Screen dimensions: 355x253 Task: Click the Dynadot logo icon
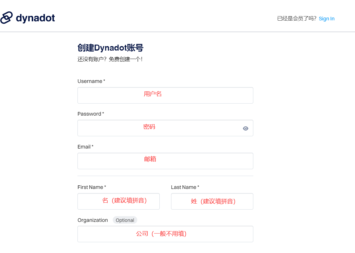(6, 17)
